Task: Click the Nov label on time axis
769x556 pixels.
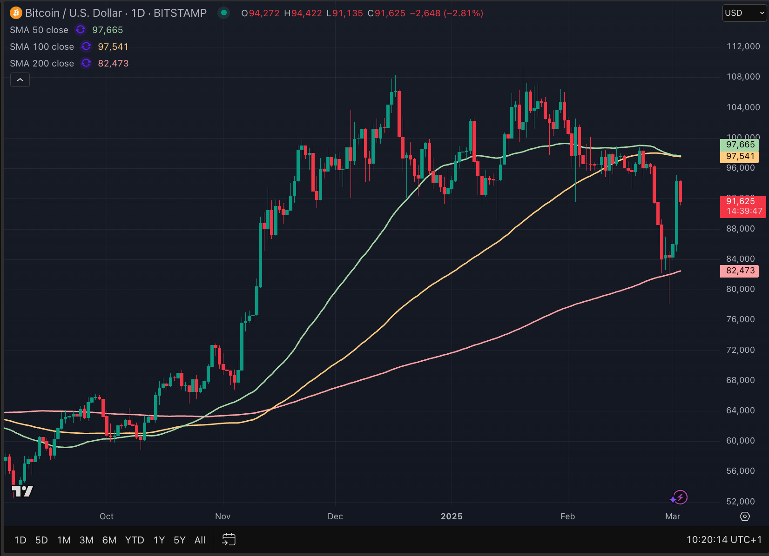Action: 223,516
